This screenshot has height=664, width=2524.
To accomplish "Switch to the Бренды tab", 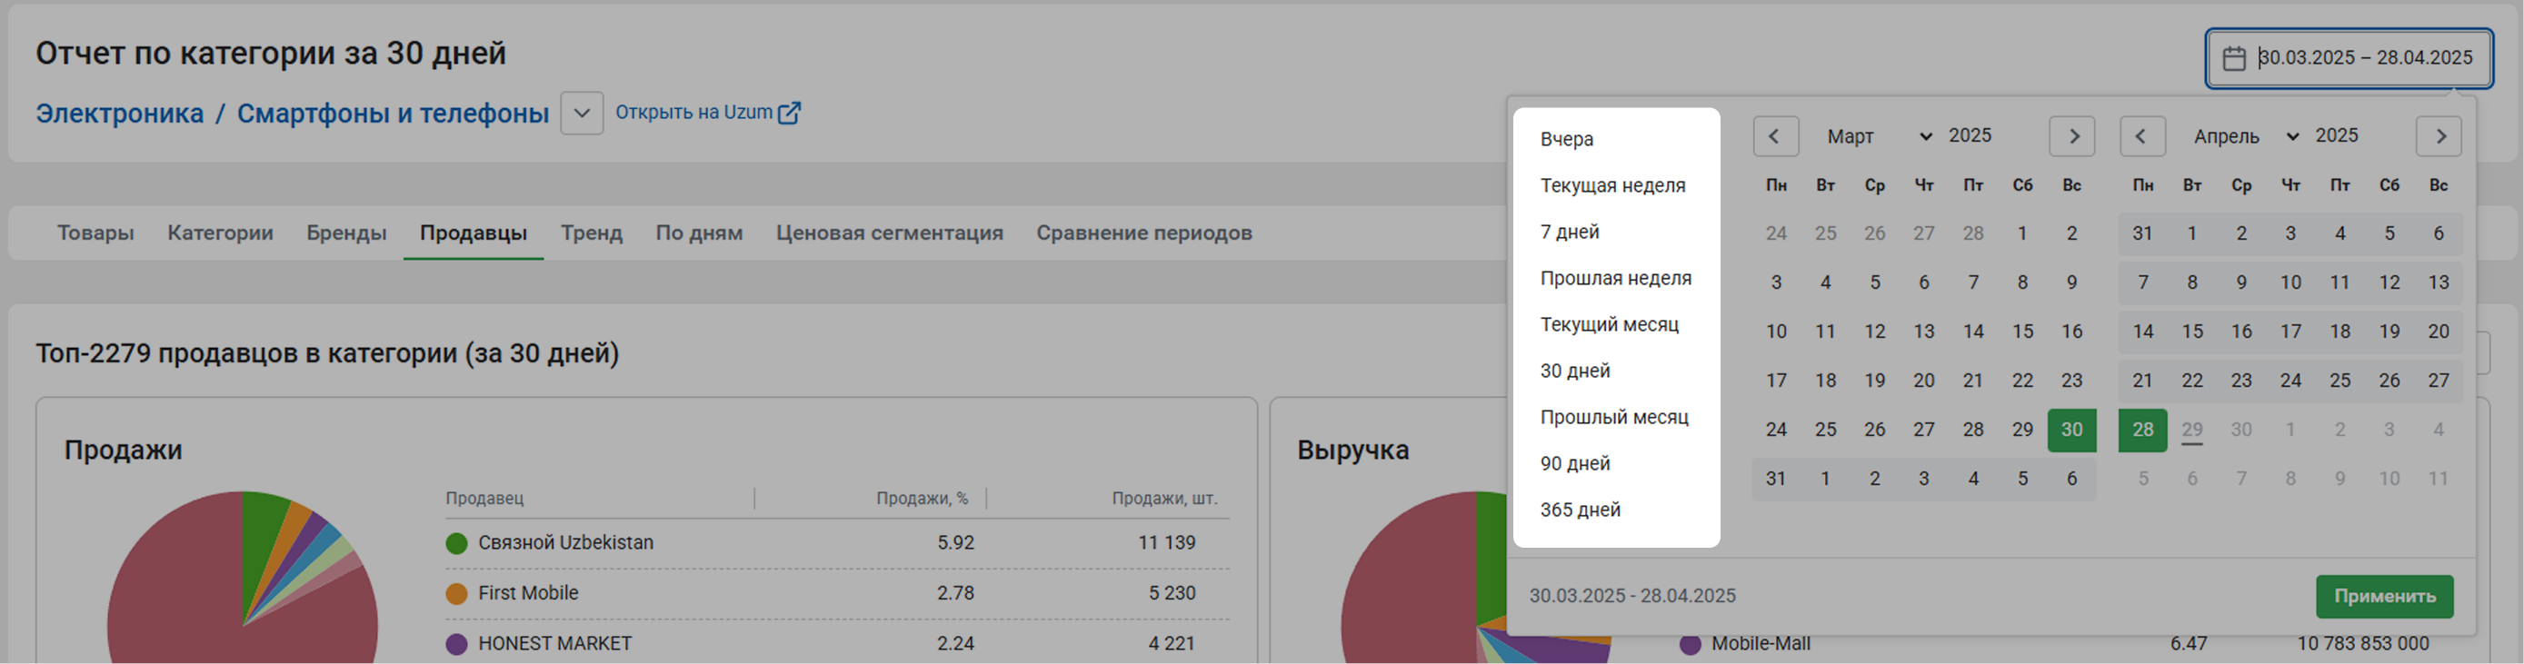I will click(346, 233).
